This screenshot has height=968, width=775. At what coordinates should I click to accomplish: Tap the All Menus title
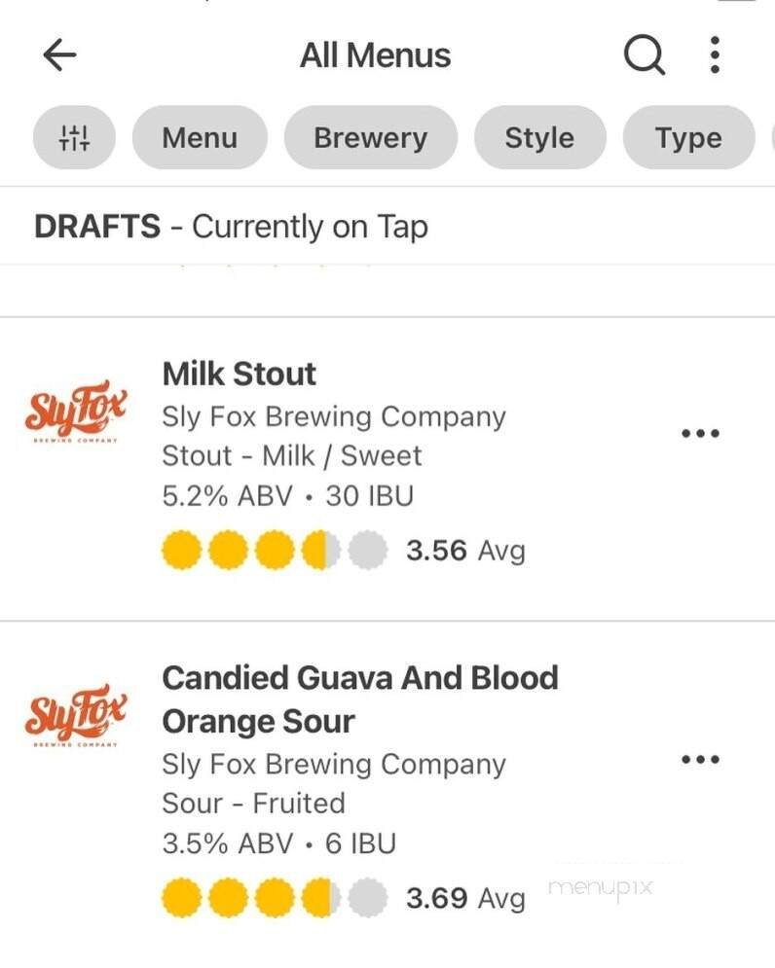tap(375, 55)
